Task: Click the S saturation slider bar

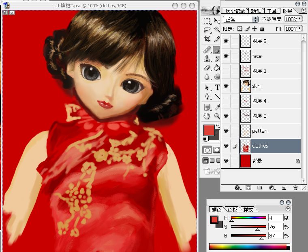Action: pyautogui.click(x=248, y=226)
